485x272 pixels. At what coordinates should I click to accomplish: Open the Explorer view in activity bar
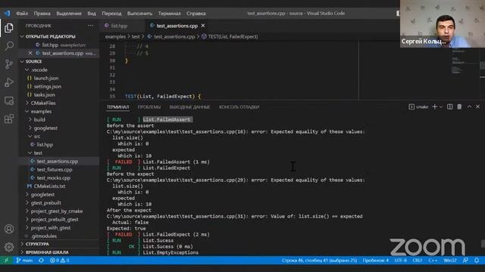pos(9,28)
